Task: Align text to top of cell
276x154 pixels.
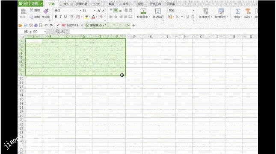Action: [111, 10]
